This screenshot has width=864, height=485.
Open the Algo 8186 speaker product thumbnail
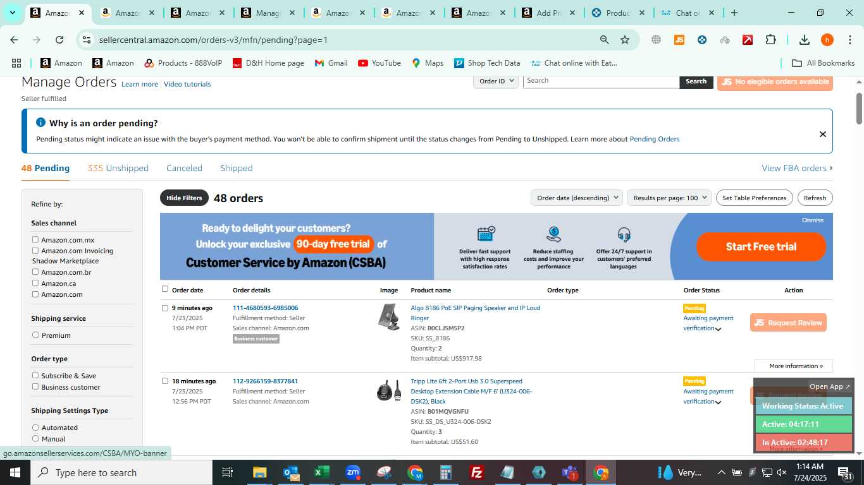[389, 317]
